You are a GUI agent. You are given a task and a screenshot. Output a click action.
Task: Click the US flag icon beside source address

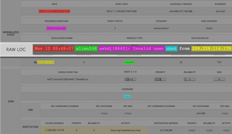[35, 62]
